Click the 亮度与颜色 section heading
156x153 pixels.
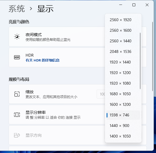pyautogui.click(x=19, y=22)
